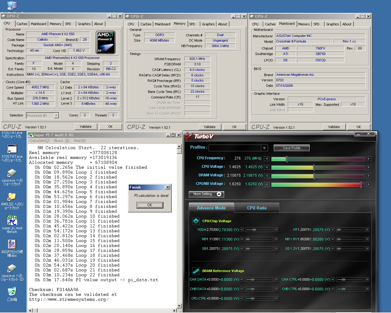Launch the super_pi_mod desktop icon
391x313 pixels.
12,220
